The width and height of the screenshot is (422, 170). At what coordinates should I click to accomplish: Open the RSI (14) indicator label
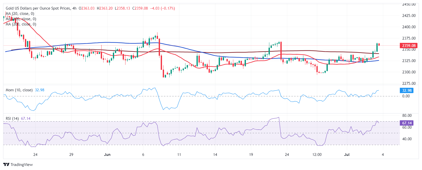click(12, 119)
